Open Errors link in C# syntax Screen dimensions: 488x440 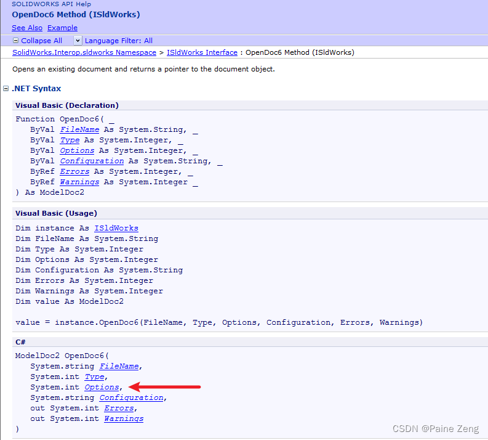119,408
